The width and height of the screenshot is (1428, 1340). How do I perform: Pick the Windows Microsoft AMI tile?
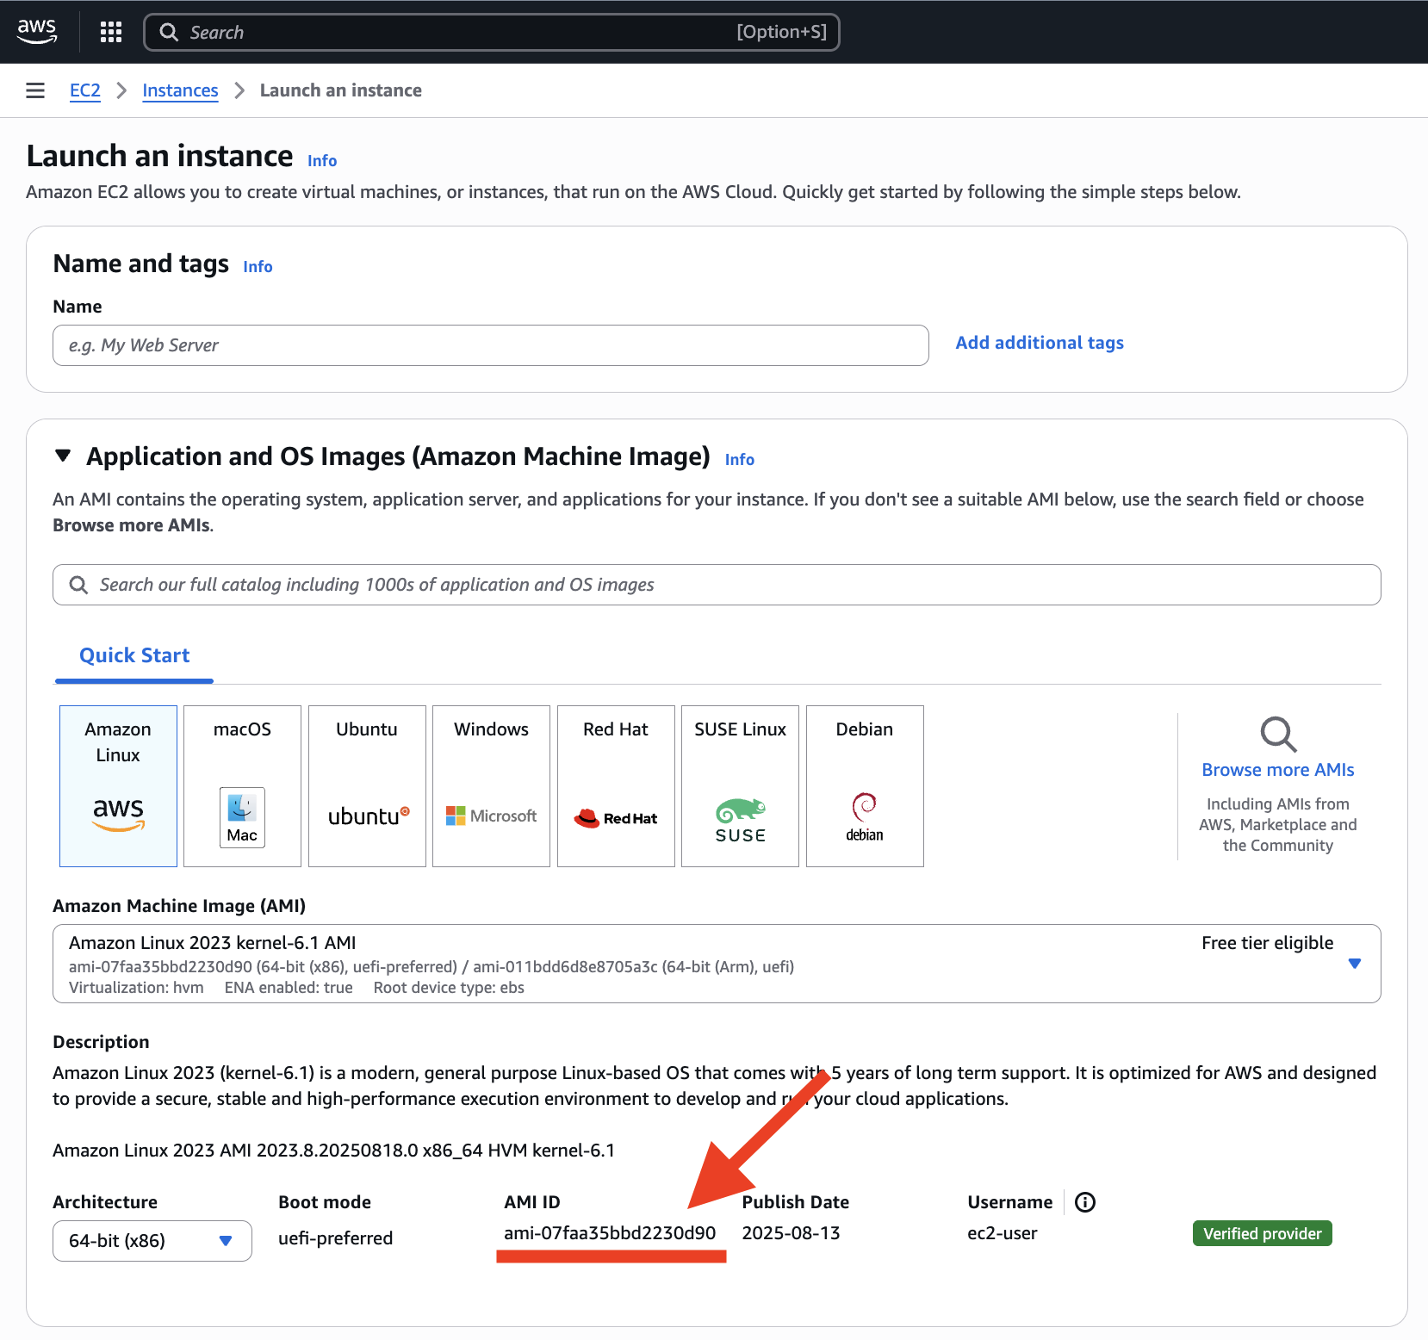click(x=491, y=785)
